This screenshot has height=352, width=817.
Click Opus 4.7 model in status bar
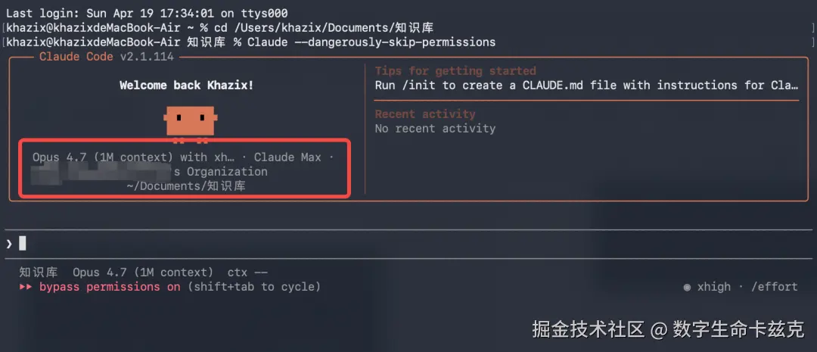point(143,273)
